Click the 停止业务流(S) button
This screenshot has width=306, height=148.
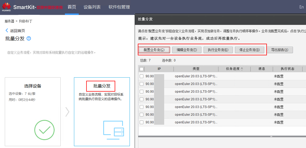coord(250,50)
